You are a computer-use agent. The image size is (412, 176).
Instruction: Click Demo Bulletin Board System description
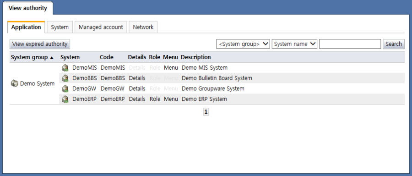tap(217, 78)
